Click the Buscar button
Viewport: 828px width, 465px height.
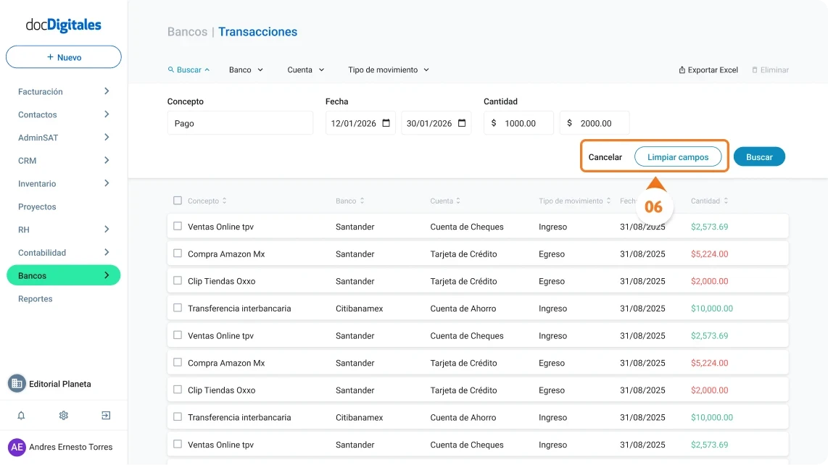click(759, 156)
